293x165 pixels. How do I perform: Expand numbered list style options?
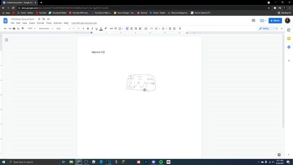coord(166,28)
